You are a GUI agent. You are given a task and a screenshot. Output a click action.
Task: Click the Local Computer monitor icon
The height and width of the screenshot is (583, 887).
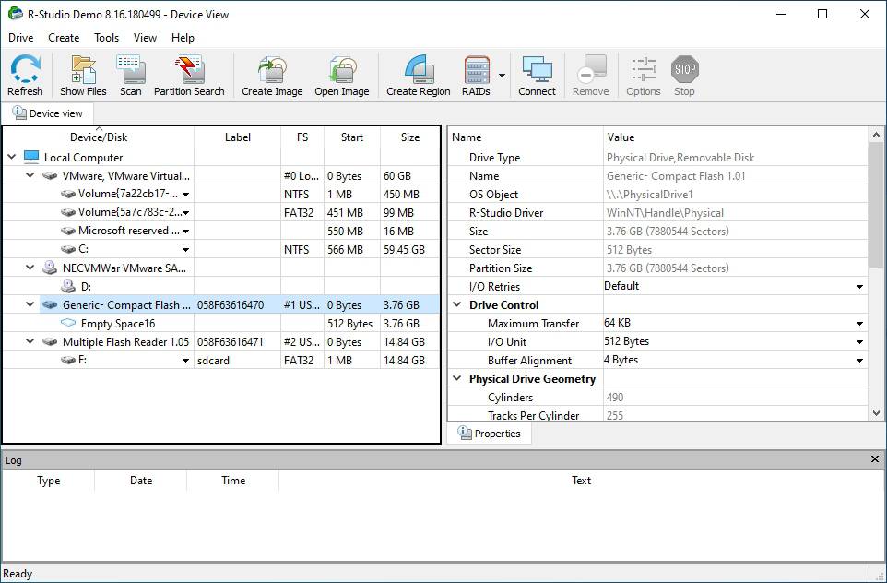click(x=31, y=157)
